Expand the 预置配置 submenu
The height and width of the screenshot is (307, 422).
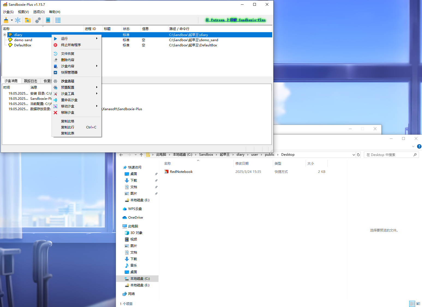[x=77, y=88]
